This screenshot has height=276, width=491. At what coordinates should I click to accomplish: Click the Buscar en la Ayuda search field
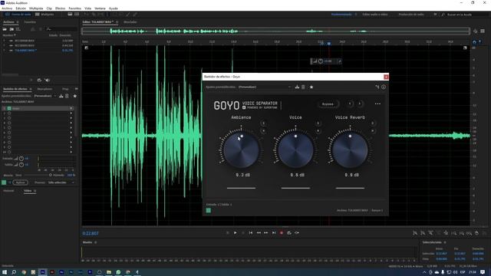[x=464, y=15]
